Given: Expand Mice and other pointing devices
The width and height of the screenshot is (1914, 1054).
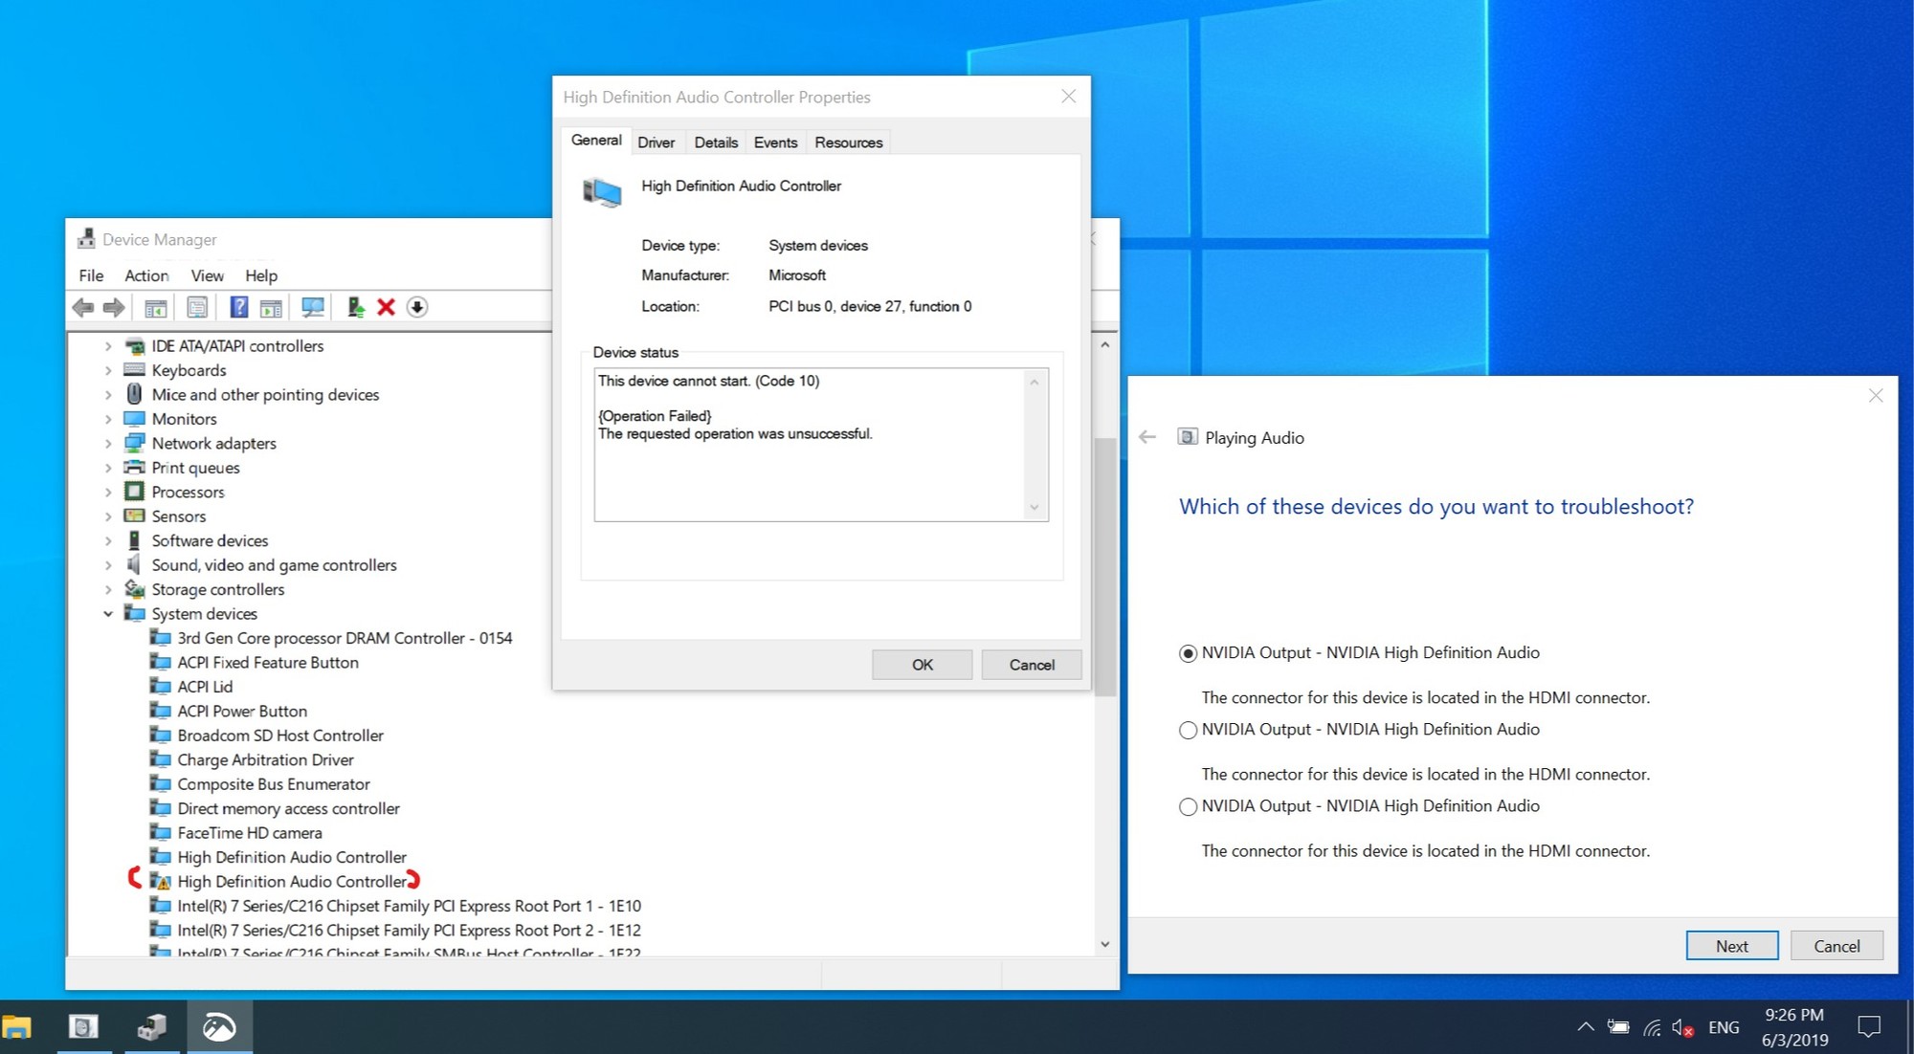Looking at the screenshot, I should point(108,395).
